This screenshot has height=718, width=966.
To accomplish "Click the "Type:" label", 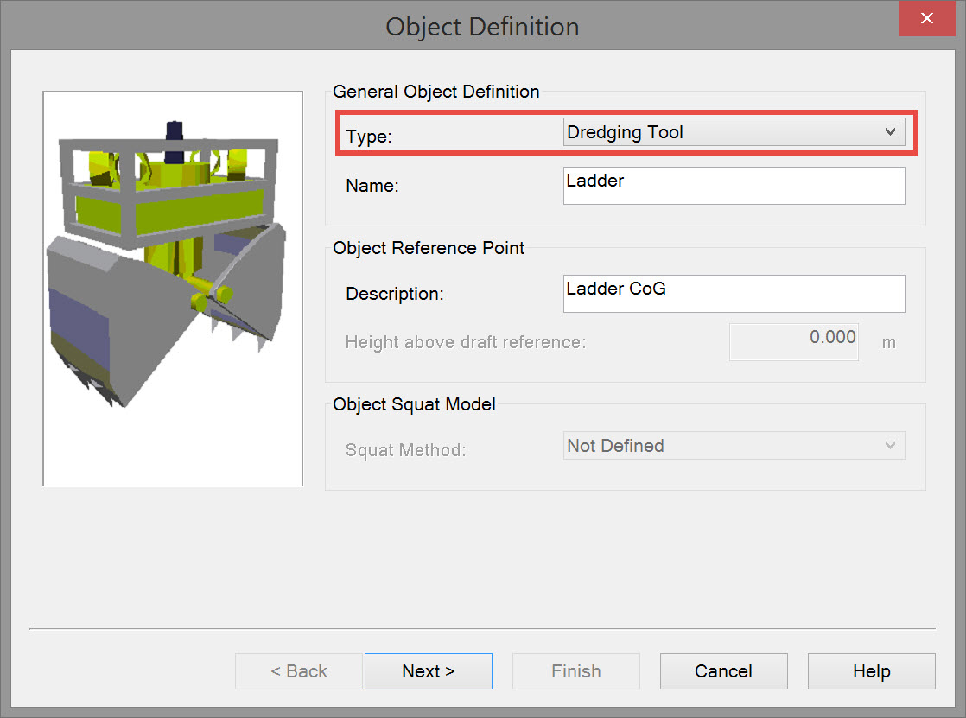I will [369, 137].
